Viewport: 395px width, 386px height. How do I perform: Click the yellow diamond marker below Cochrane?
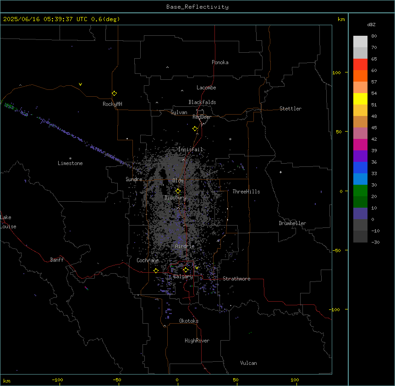pos(156,270)
